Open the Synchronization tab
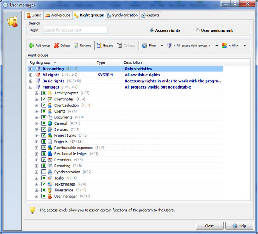Image resolution: width=258 pixels, height=234 pixels. point(122,15)
